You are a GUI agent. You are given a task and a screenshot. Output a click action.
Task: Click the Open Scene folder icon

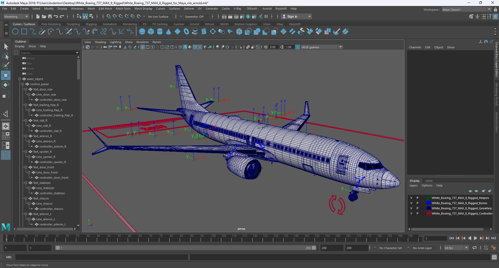[x=44, y=16]
